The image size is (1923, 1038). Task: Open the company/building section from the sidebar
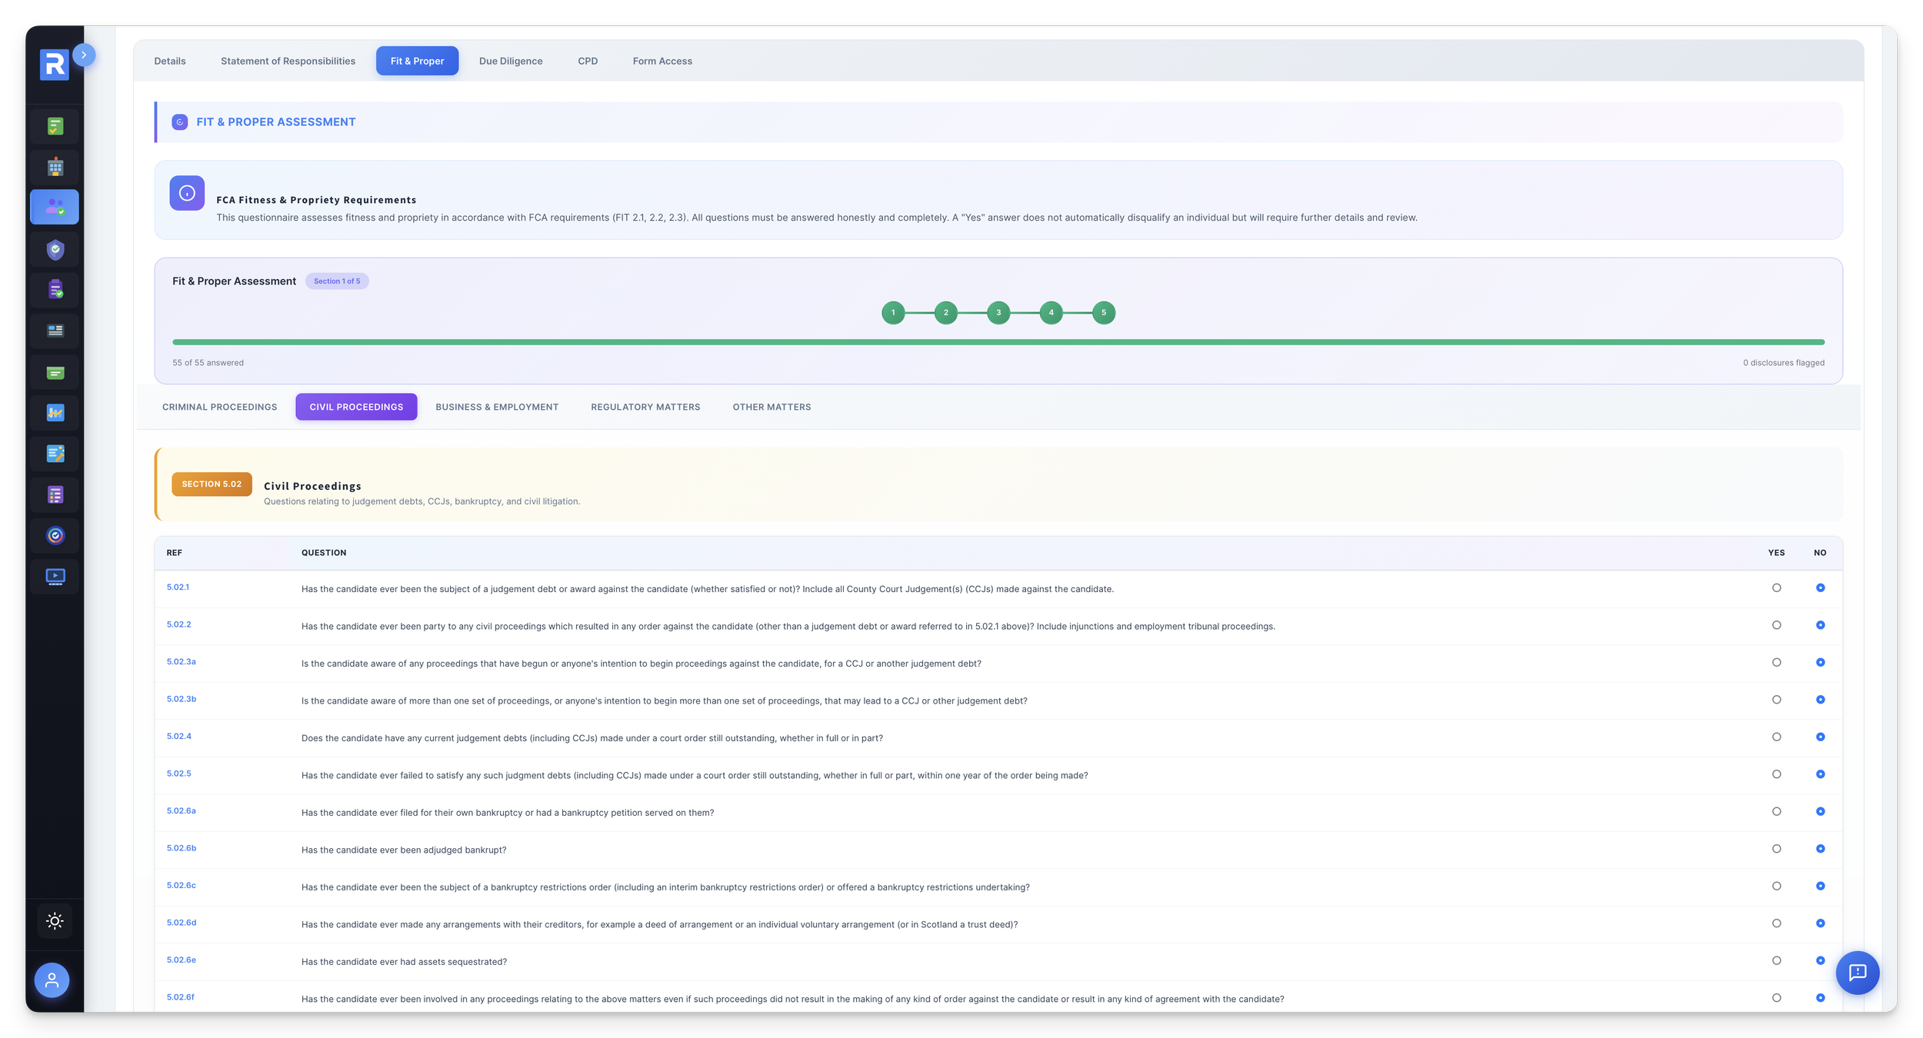coord(54,167)
